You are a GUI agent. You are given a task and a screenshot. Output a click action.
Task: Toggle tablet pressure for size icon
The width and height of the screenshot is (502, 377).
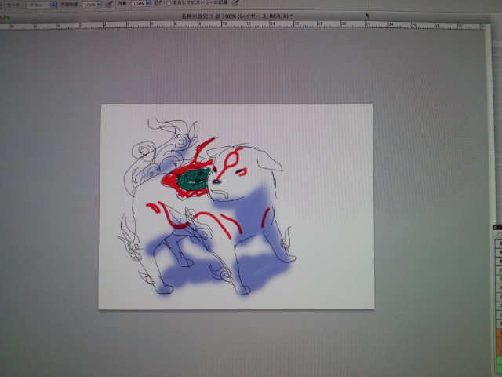[235, 3]
